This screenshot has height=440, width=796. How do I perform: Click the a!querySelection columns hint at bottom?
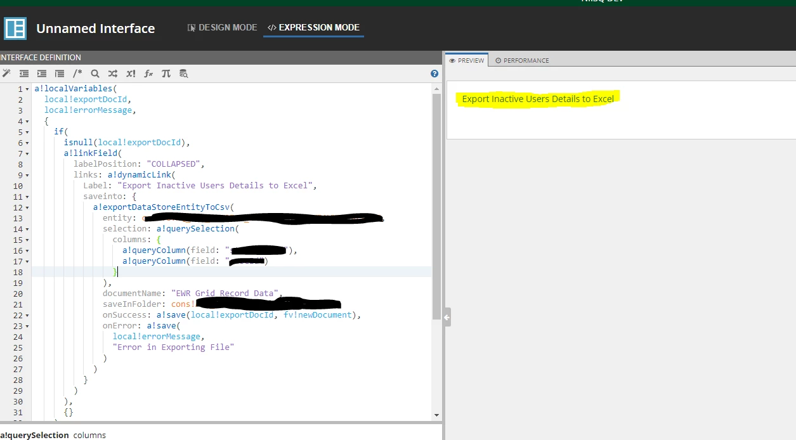point(53,435)
